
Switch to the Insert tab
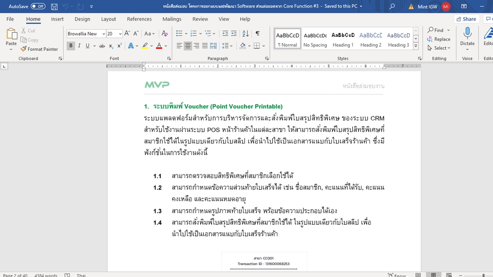click(x=57, y=19)
